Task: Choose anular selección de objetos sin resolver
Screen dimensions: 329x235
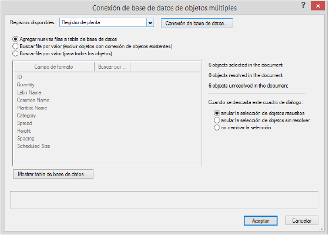Action: point(261,120)
